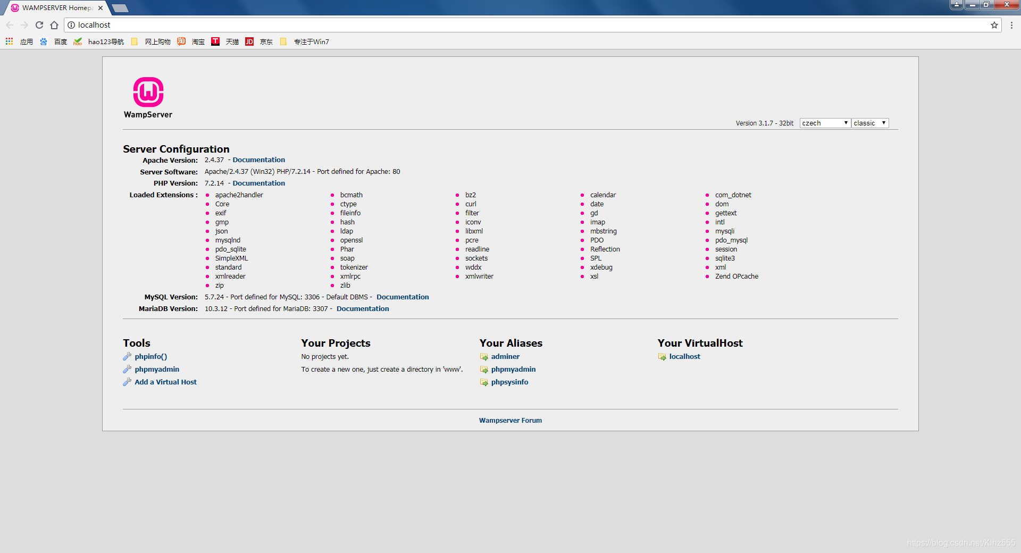Image resolution: width=1021 pixels, height=553 pixels.
Task: Click the pdo_mysql extension entry
Action: [x=731, y=240]
